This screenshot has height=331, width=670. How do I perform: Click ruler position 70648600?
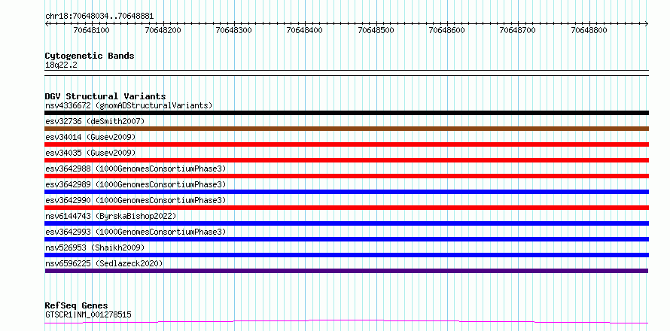(x=446, y=30)
